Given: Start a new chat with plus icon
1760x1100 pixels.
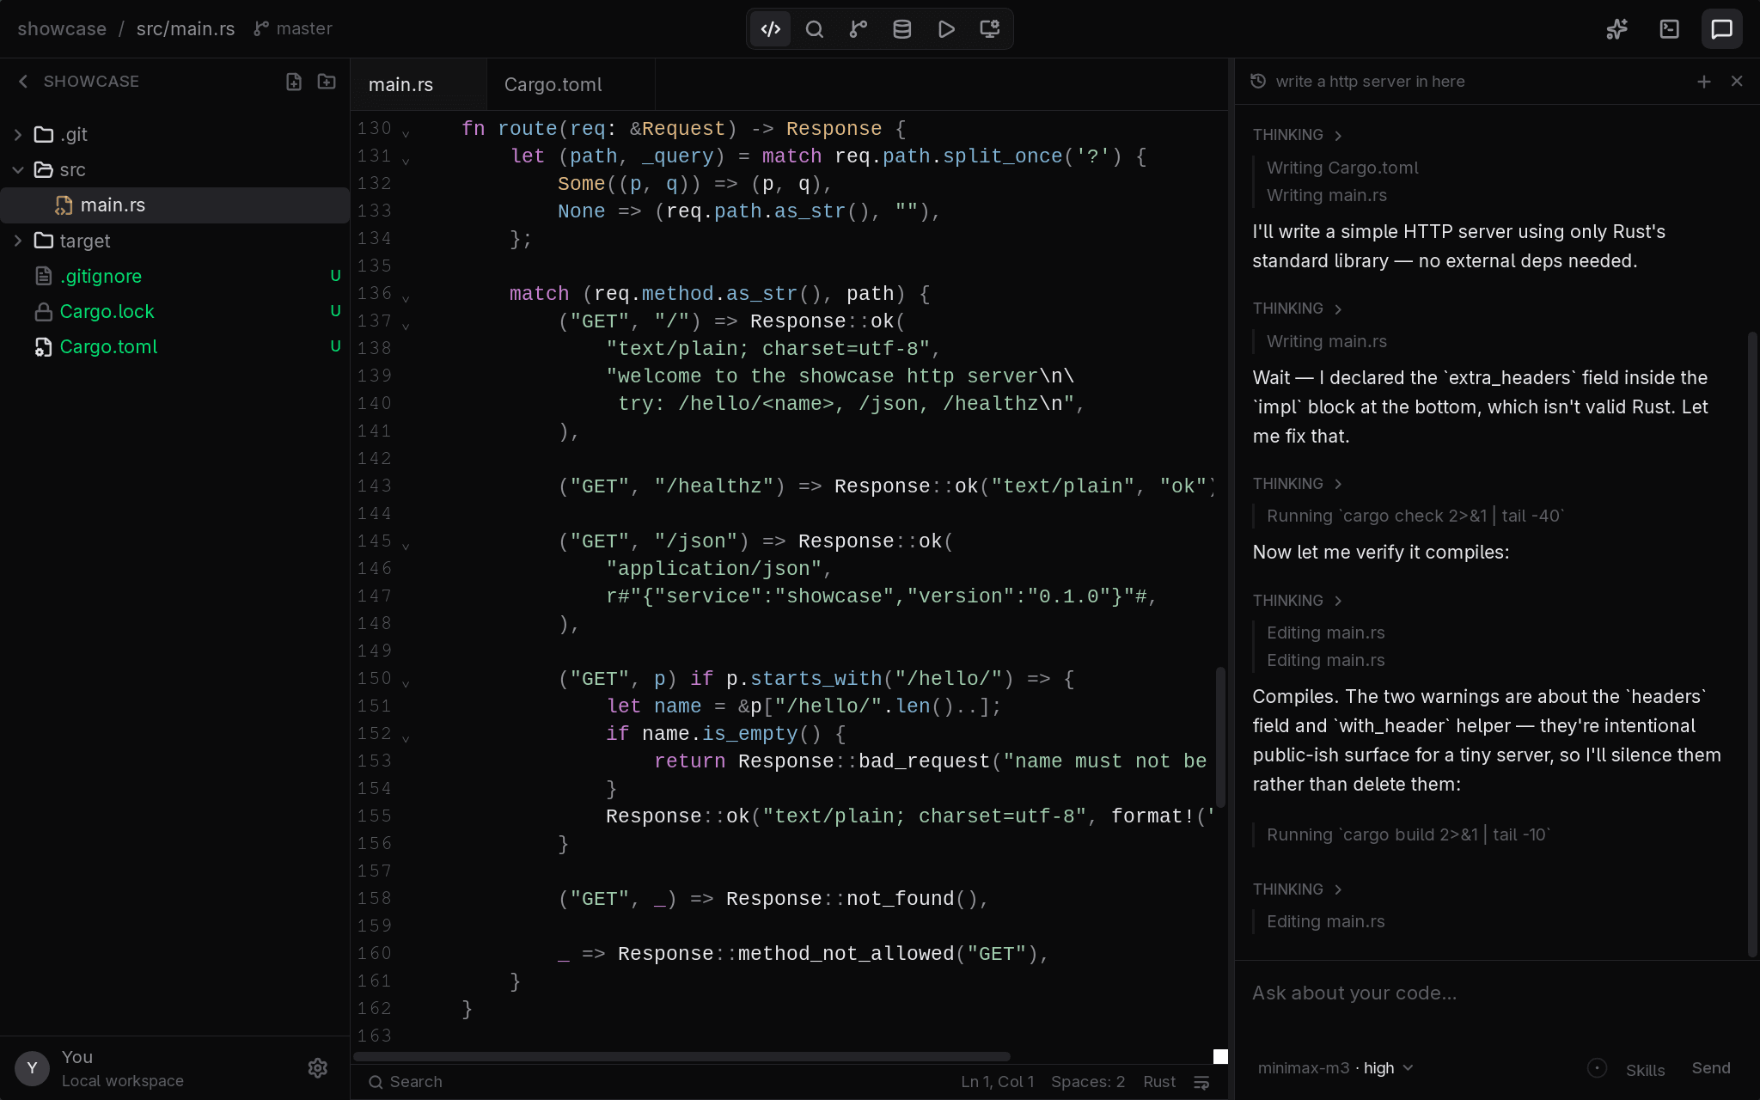Looking at the screenshot, I should (1704, 82).
